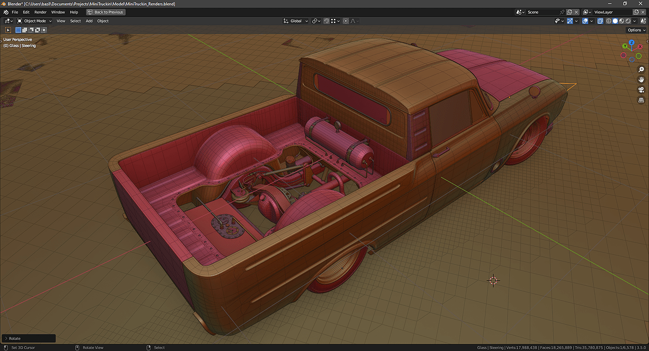Toggle the camera view icon
Screen dimensions: 649x351
(642, 90)
